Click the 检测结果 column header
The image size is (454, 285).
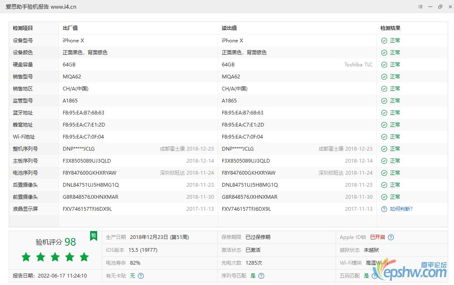tap(390, 28)
